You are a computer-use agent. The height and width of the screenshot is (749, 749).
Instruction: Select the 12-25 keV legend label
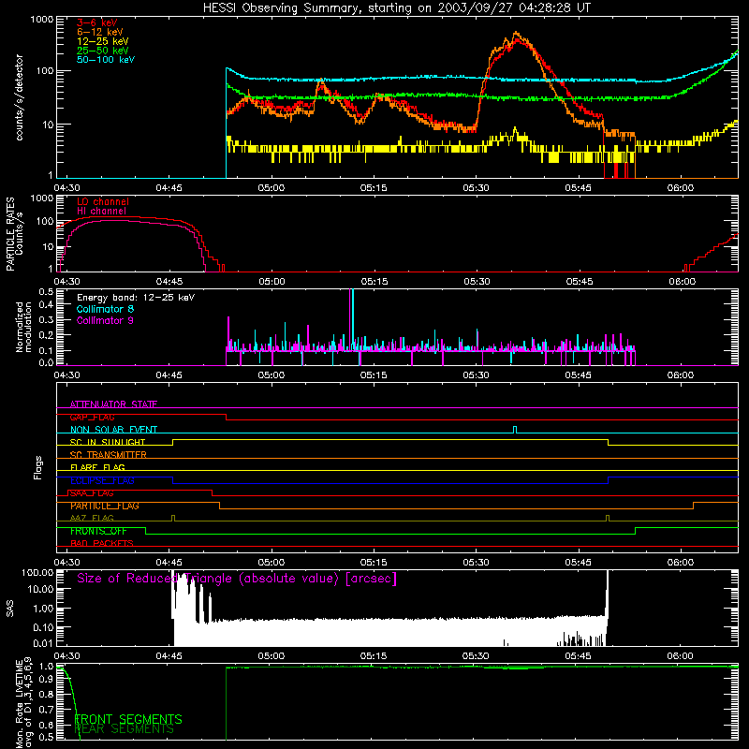coord(103,41)
